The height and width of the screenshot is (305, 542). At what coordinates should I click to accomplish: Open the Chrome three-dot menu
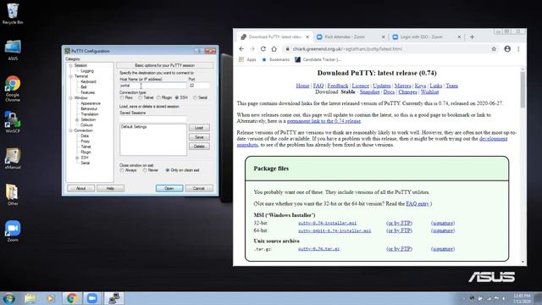pyautogui.click(x=518, y=49)
